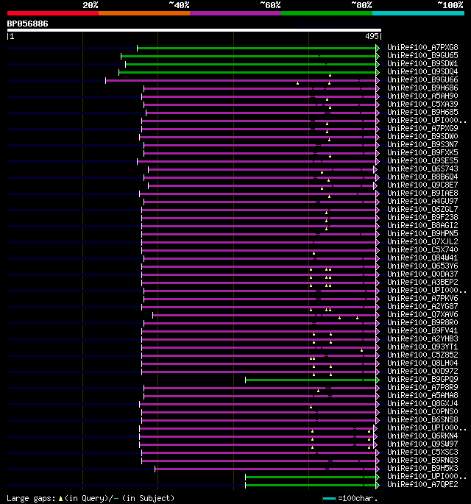Open hit UniRef100_Q9SDQ4
Image resolution: width=471 pixels, height=504 pixels.
point(422,71)
